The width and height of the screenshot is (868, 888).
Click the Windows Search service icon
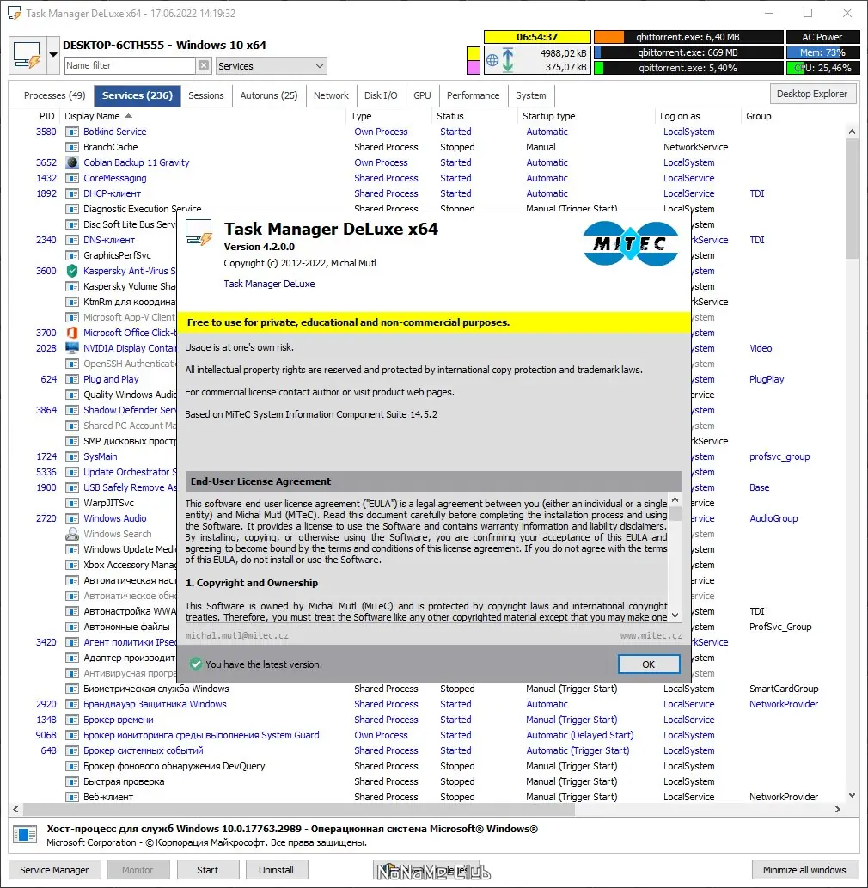point(72,534)
